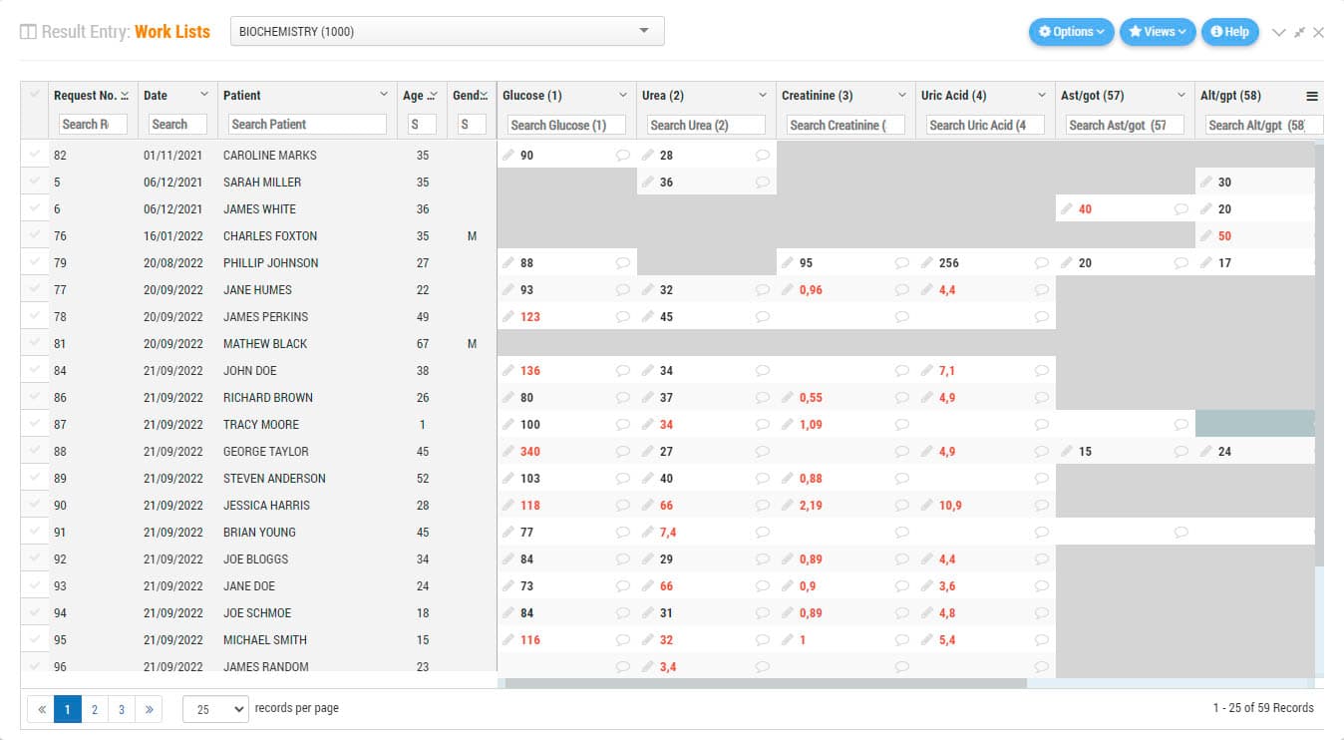The height and width of the screenshot is (740, 1344).
Task: Open the Views menu
Action: pyautogui.click(x=1157, y=32)
